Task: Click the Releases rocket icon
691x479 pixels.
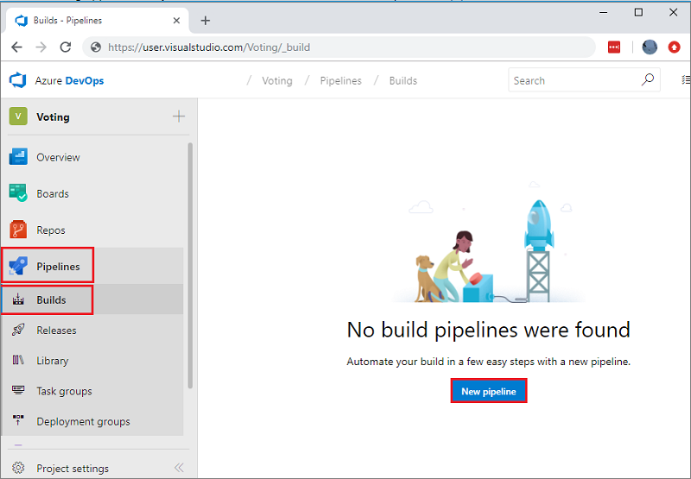Action: point(18,330)
